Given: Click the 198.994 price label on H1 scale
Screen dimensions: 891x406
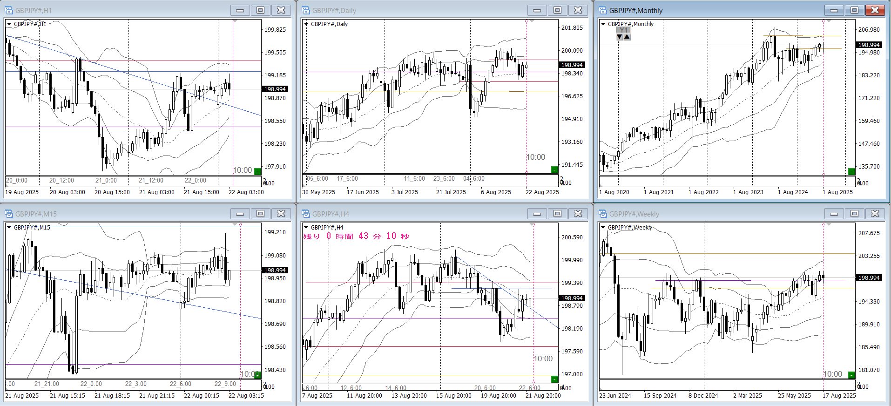Looking at the screenshot, I should click(x=275, y=89).
